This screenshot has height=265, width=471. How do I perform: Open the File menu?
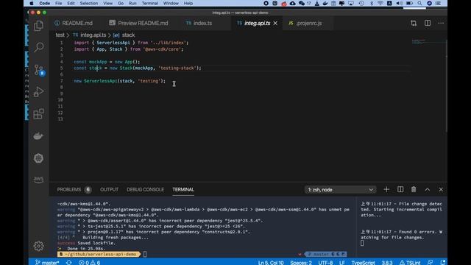(x=59, y=3)
